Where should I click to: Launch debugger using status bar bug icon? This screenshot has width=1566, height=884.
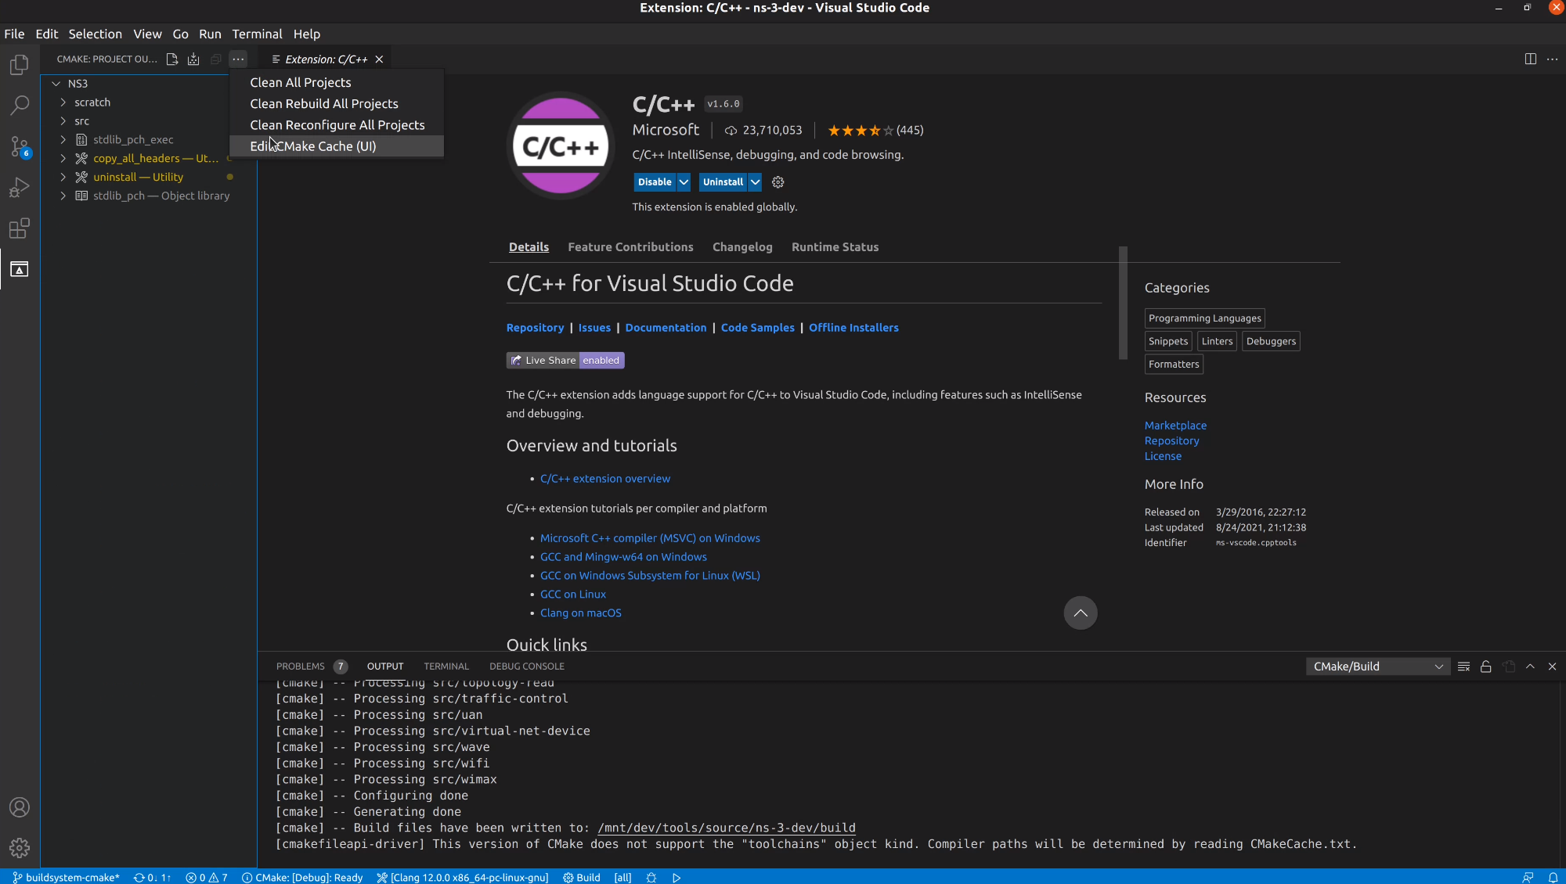(651, 878)
